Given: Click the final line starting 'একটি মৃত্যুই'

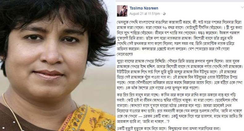Looking at the screenshot, I should click(169, 129).
